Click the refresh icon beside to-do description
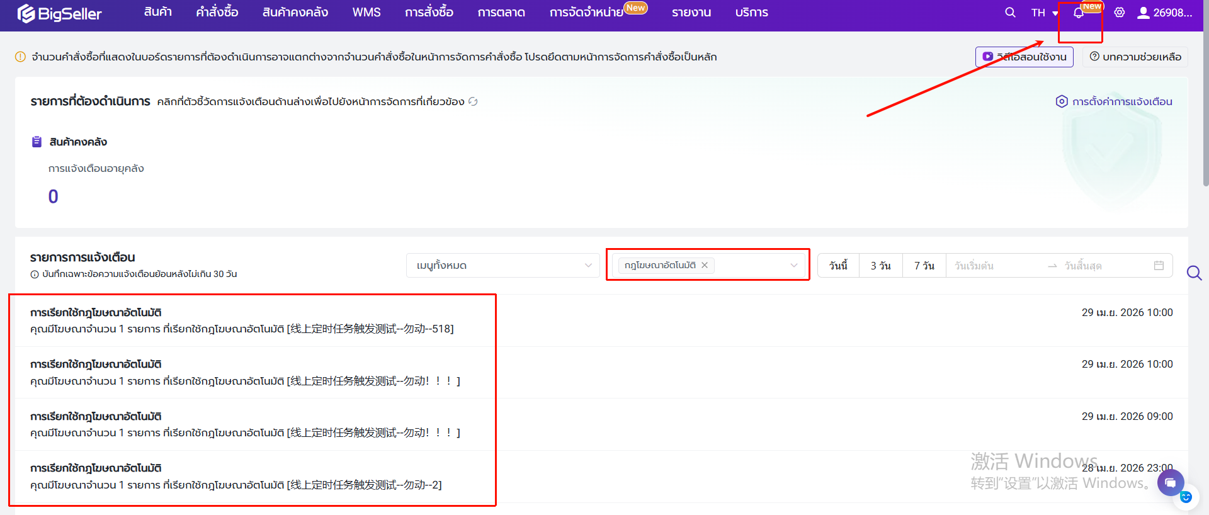Viewport: 1209px width, 515px height. (x=473, y=101)
